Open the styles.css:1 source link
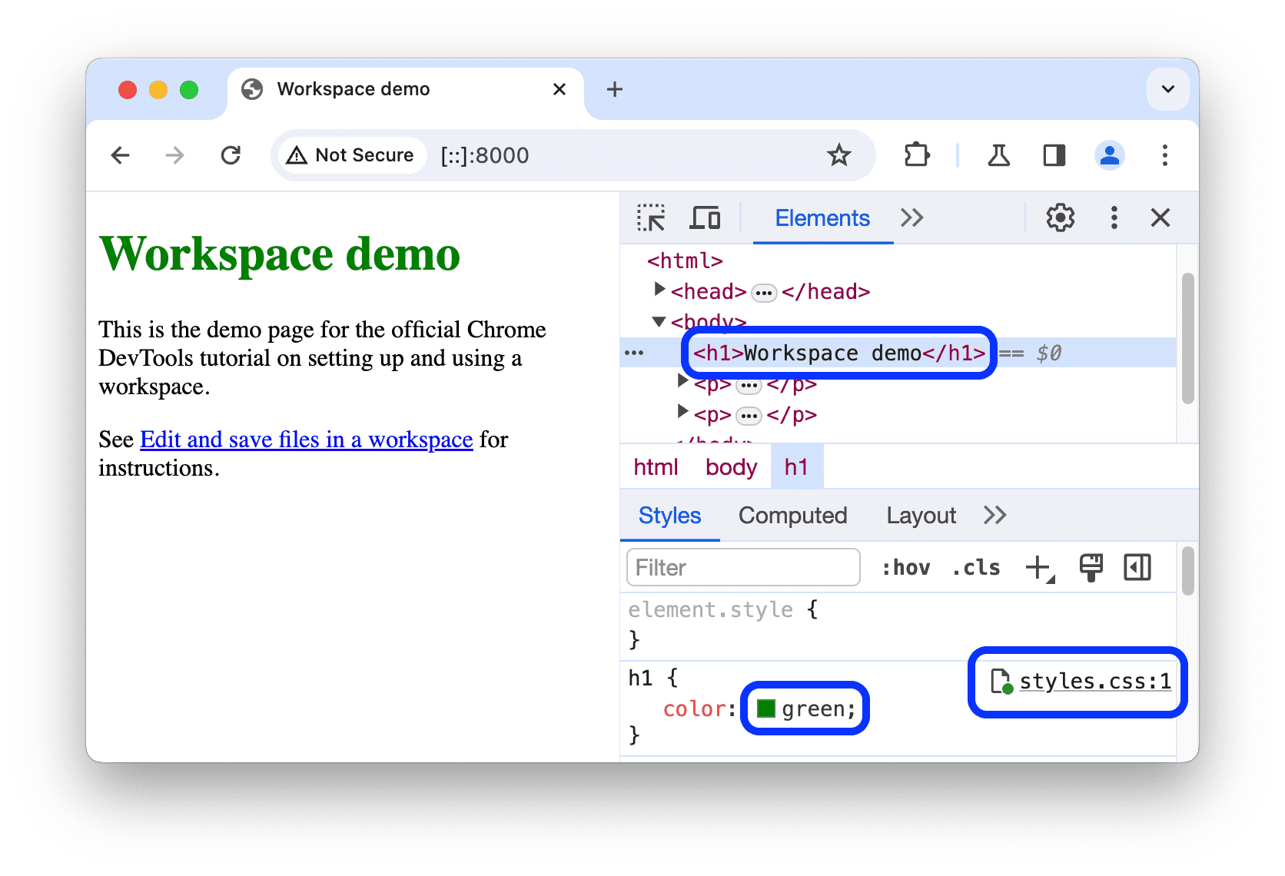Image resolution: width=1285 pixels, height=876 pixels. click(1094, 682)
